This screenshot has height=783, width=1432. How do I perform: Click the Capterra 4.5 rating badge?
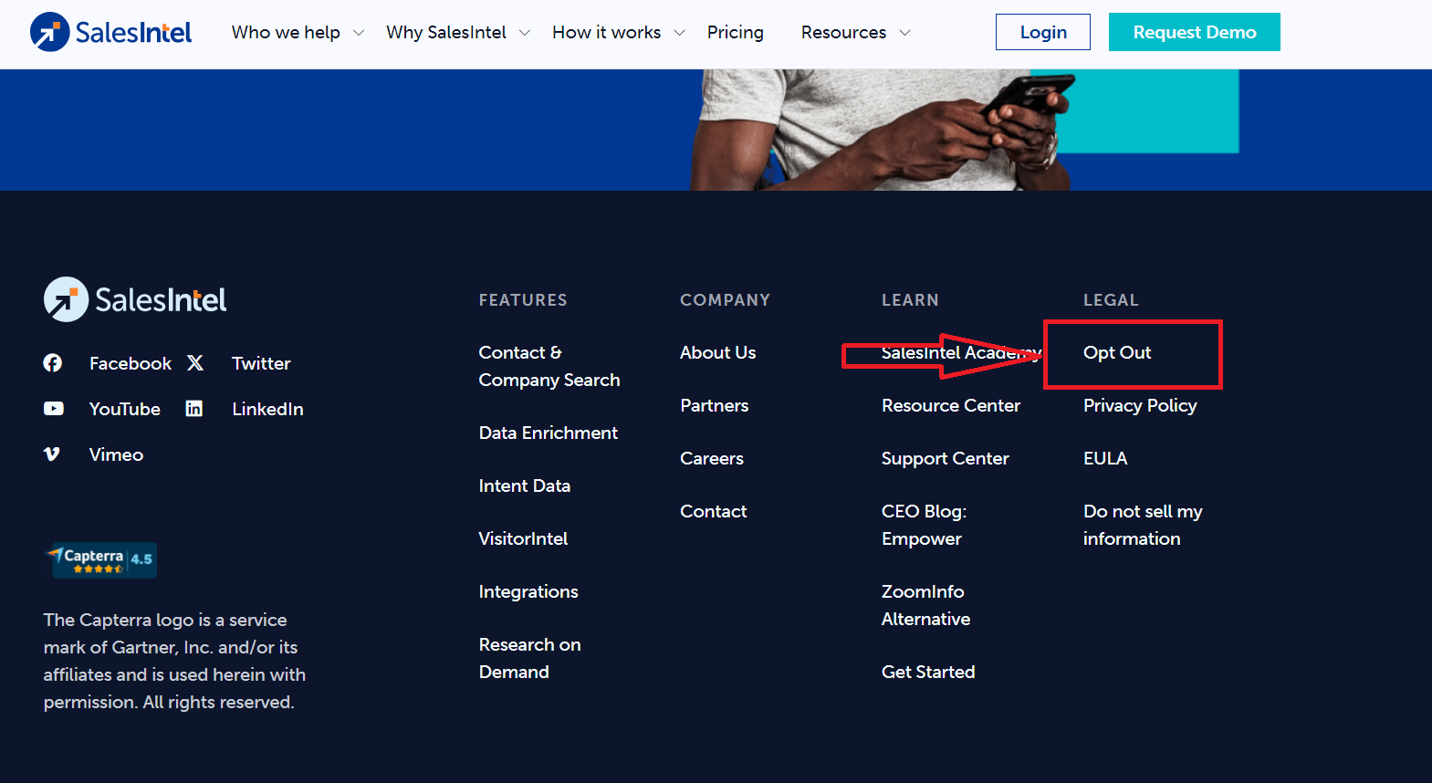pyautogui.click(x=102, y=559)
